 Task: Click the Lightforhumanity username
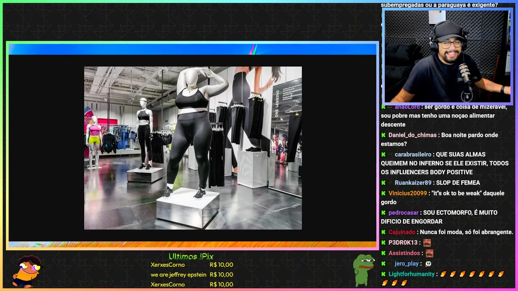point(412,274)
